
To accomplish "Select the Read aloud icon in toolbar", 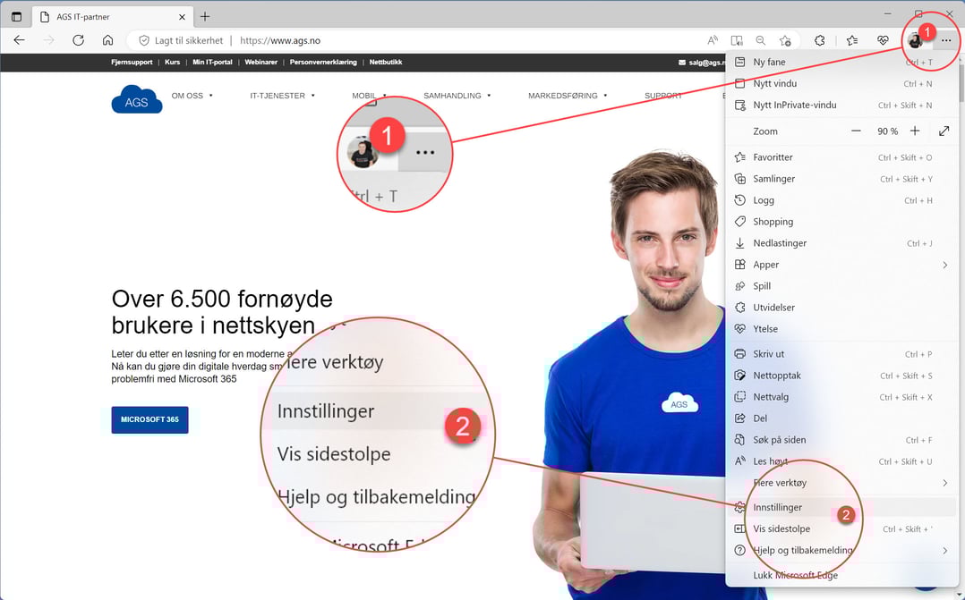I will [712, 40].
